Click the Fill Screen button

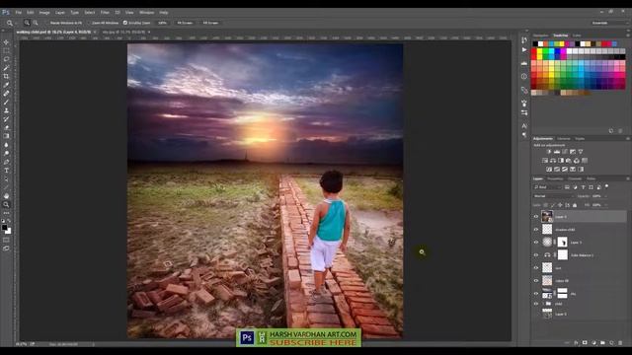pyautogui.click(x=210, y=23)
